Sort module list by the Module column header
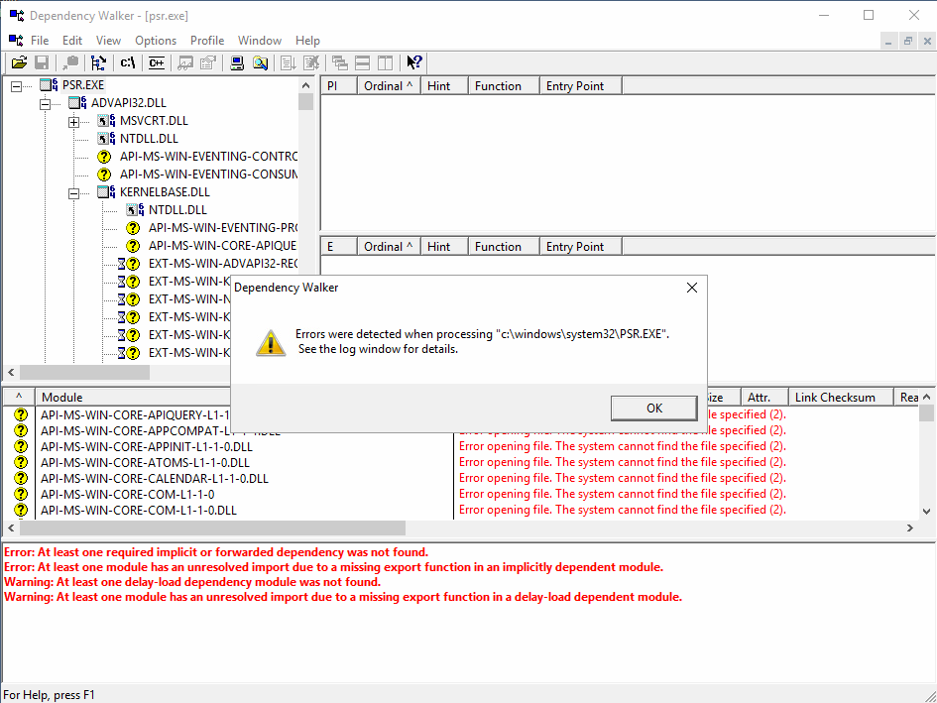 tap(133, 398)
